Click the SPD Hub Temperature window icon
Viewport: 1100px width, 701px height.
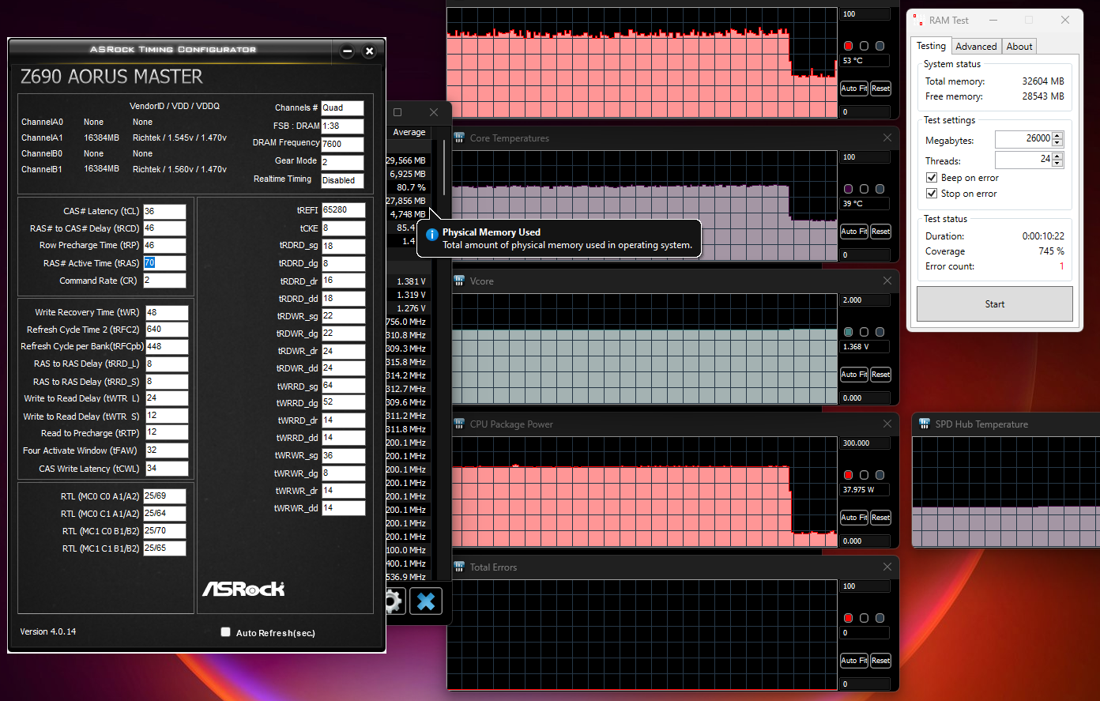tap(925, 424)
